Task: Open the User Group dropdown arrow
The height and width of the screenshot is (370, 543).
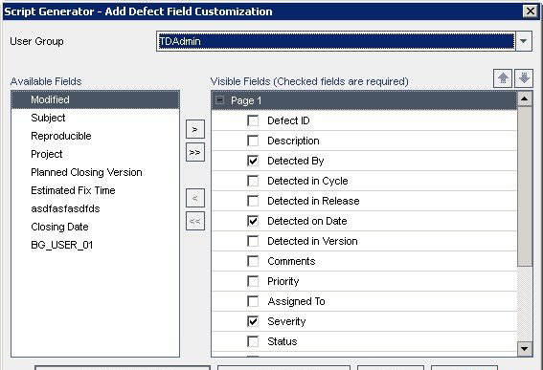Action: pyautogui.click(x=524, y=41)
